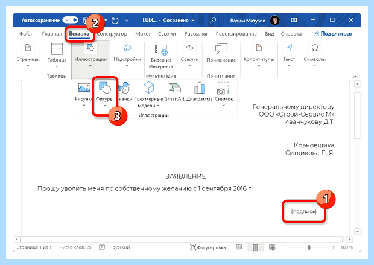Open the Ссылки group with chain icon
Viewport: 374px width, 265px height.
pos(189,55)
